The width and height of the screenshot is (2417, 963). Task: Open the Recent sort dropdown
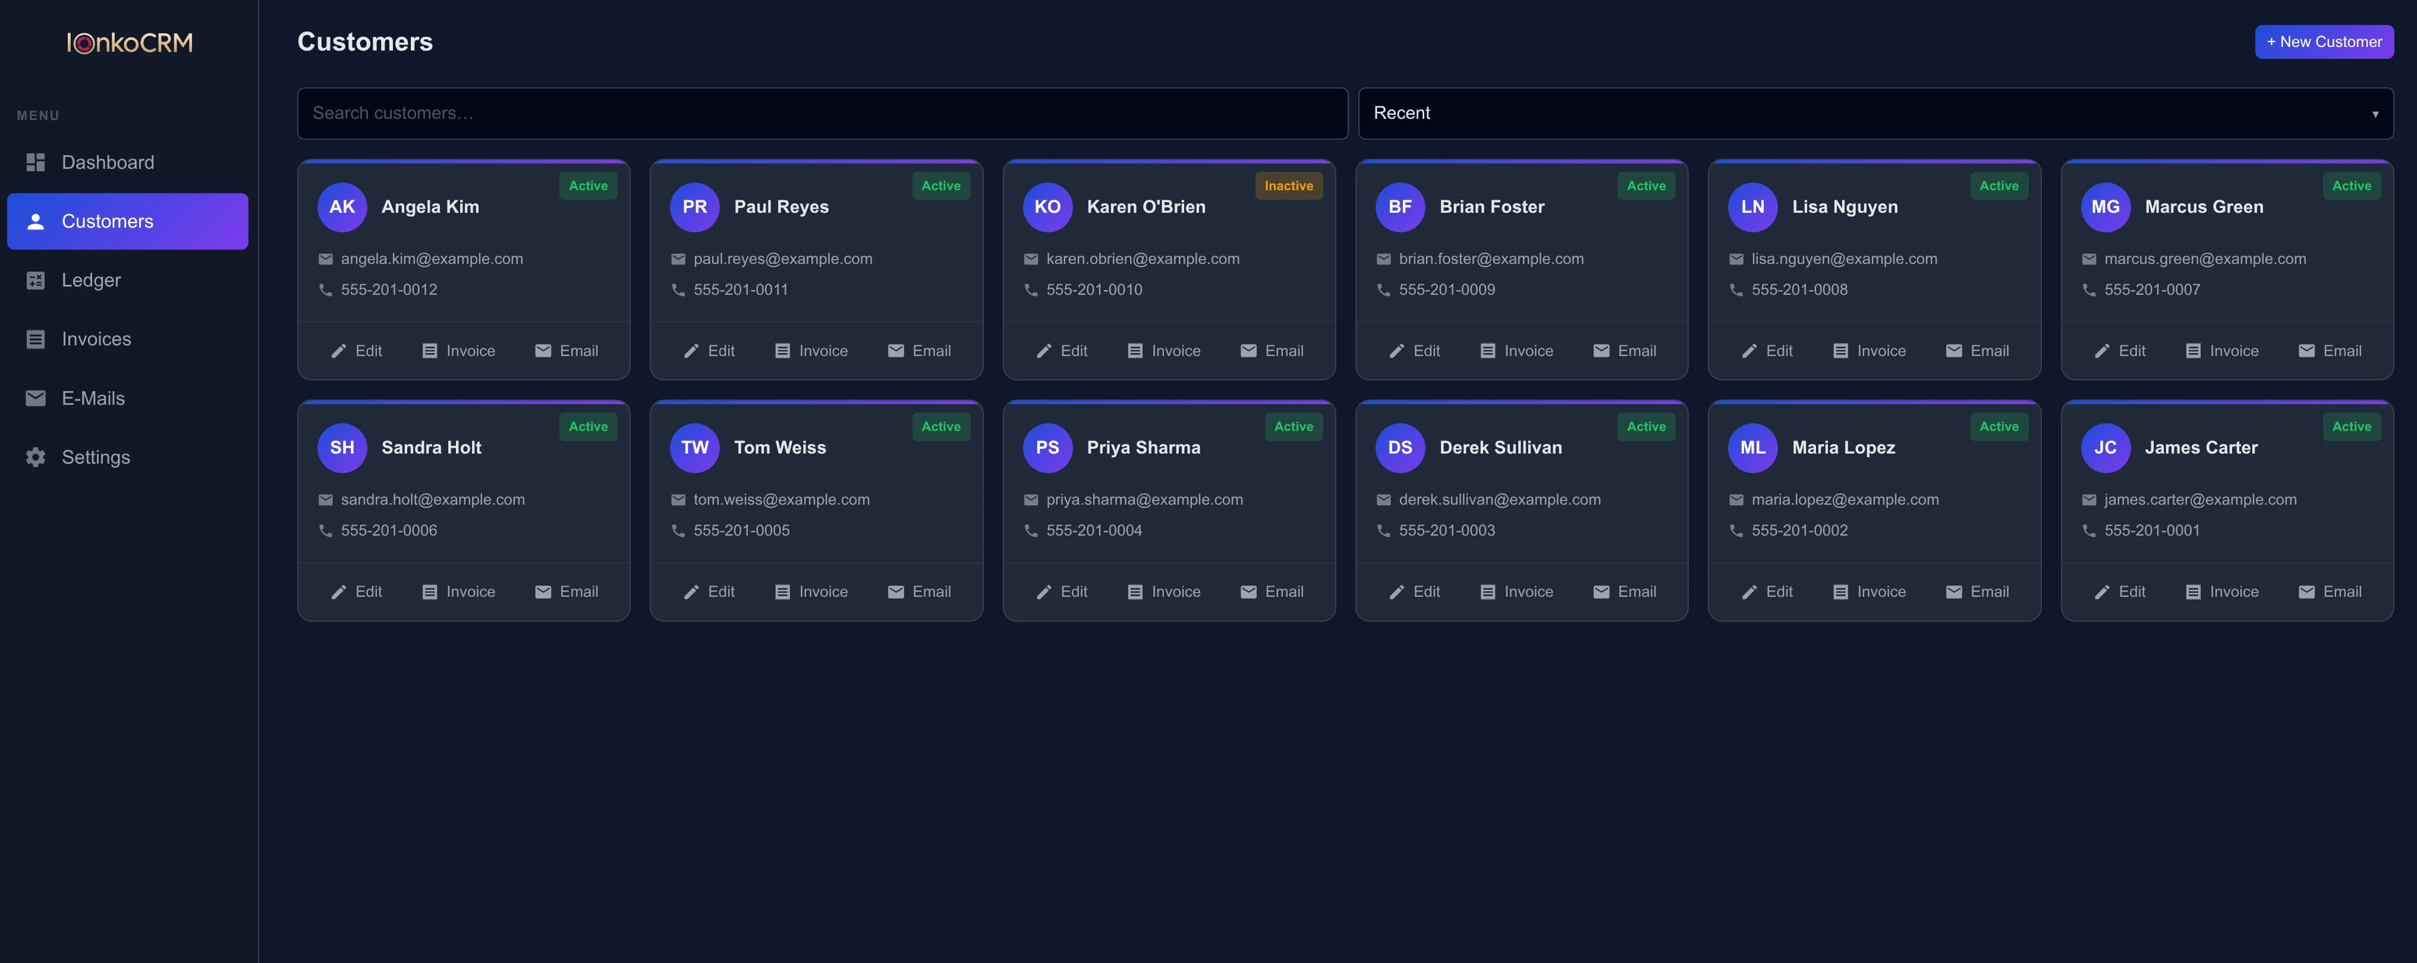(1875, 114)
